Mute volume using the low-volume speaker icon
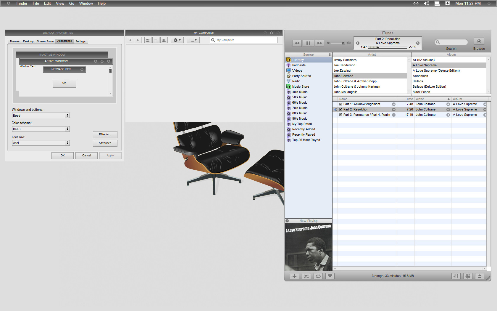 (x=328, y=43)
